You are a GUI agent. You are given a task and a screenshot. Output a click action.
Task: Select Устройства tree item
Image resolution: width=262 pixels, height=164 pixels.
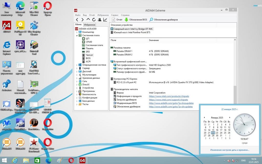(86, 88)
